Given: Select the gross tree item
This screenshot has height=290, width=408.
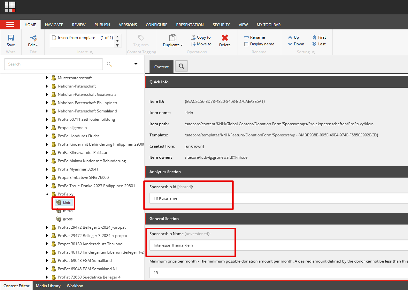Looking at the screenshot, I should point(68,219).
